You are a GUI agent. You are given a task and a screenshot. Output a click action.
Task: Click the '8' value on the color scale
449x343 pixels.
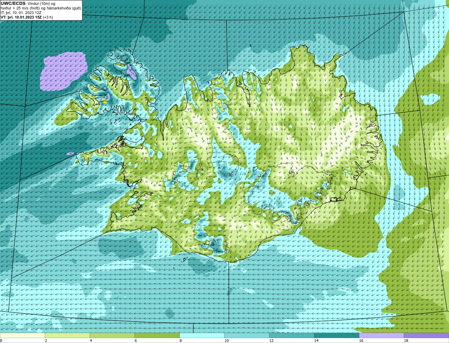click(x=181, y=341)
